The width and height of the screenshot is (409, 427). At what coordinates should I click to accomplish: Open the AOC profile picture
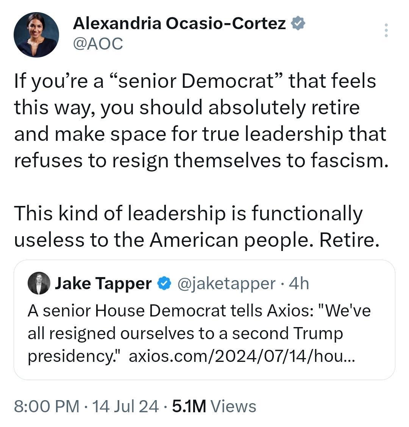coord(36,35)
